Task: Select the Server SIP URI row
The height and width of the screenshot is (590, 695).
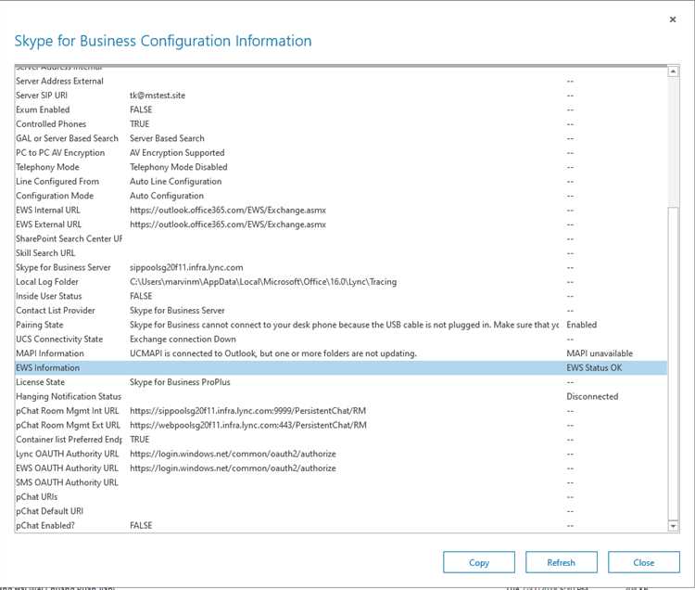Action: (341, 96)
